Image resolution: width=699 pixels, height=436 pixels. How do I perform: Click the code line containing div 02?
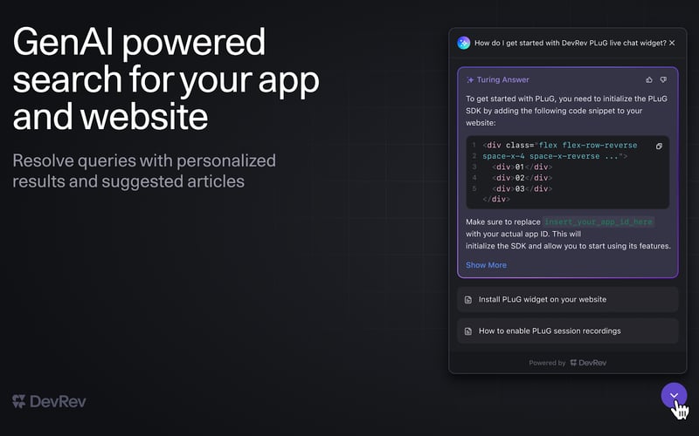click(x=522, y=178)
